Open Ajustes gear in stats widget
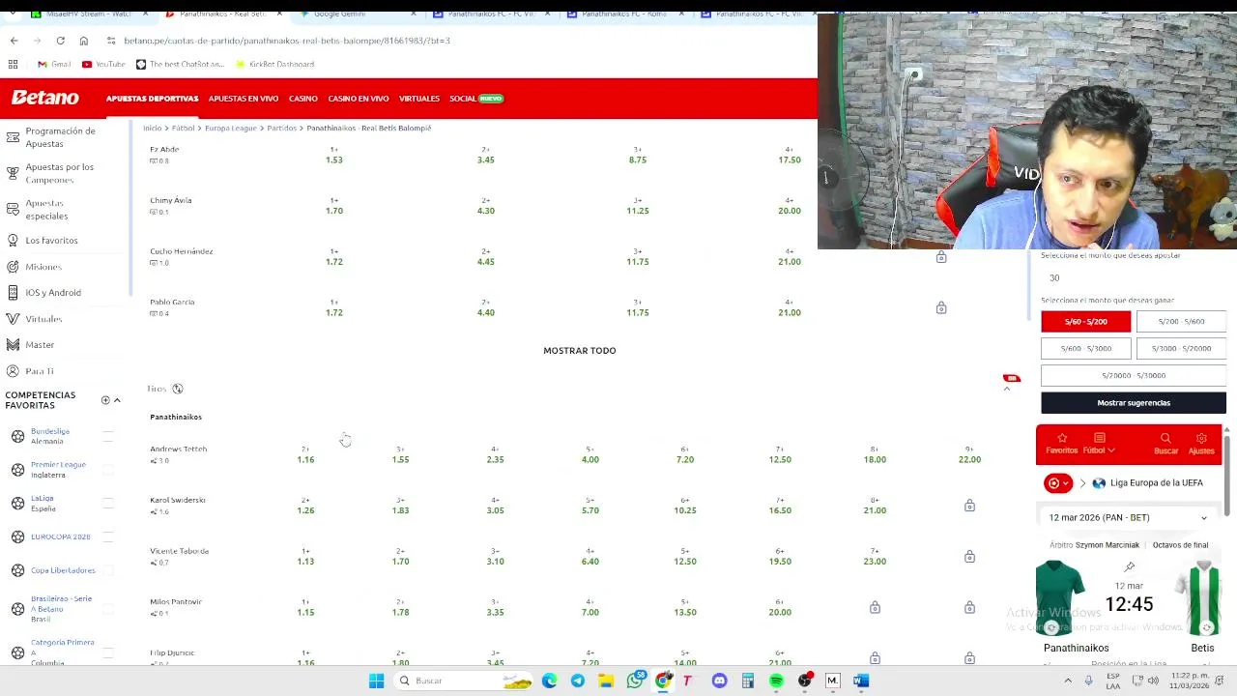Image resolution: width=1237 pixels, height=696 pixels. point(1201,444)
